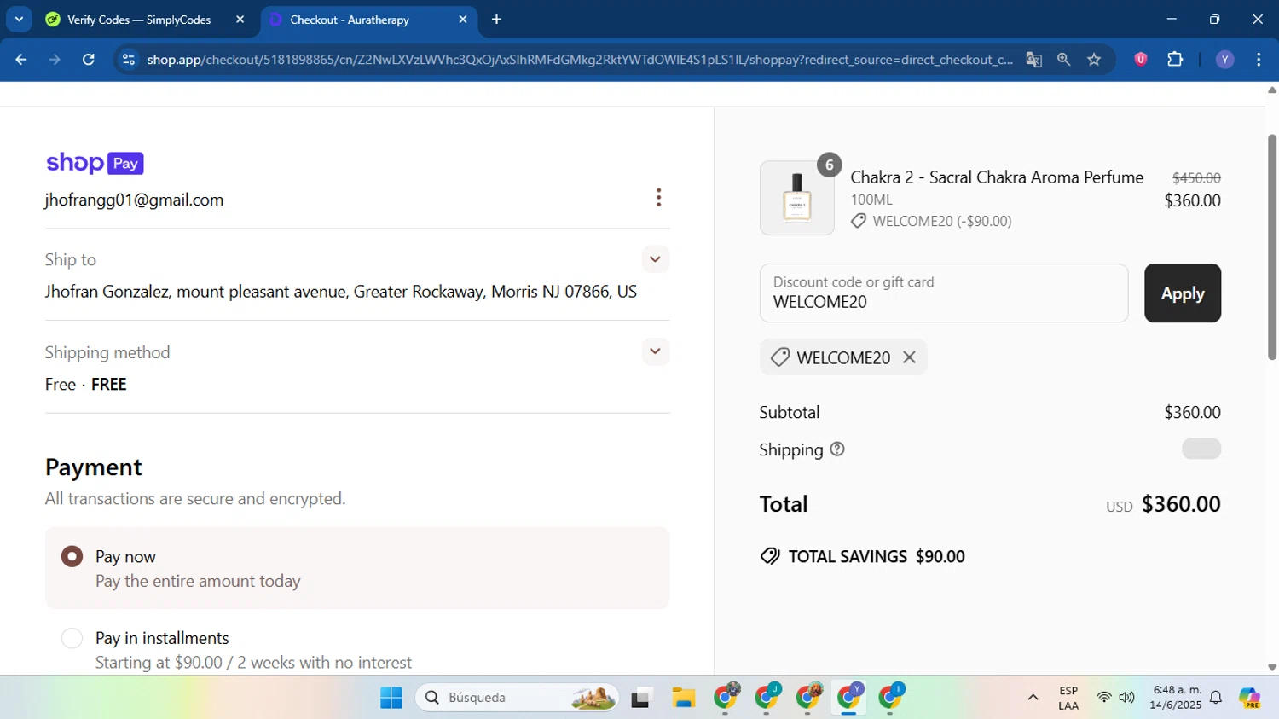Viewport: 1279px width, 719px height.
Task: Reload the checkout page
Action: point(89,60)
